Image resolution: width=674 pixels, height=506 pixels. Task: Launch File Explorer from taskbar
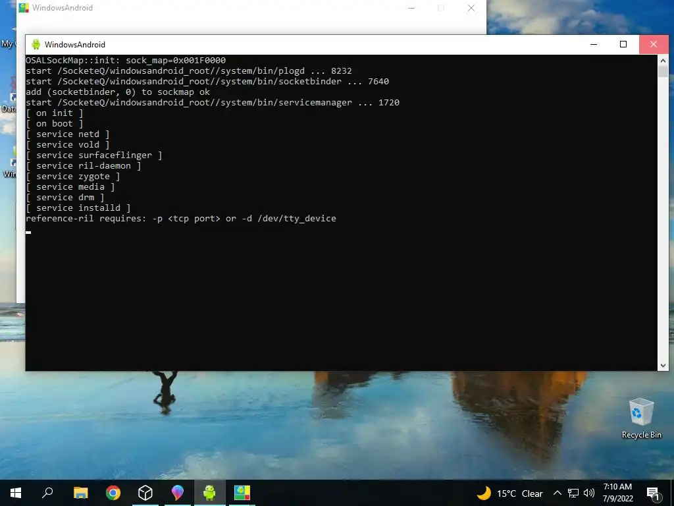click(x=80, y=493)
